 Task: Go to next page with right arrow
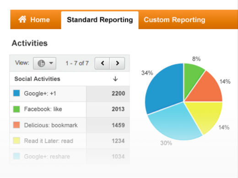point(117,63)
